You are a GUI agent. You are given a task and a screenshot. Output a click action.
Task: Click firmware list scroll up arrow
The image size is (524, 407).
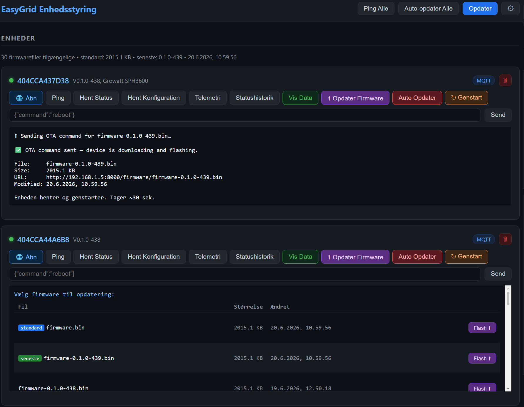click(x=508, y=288)
